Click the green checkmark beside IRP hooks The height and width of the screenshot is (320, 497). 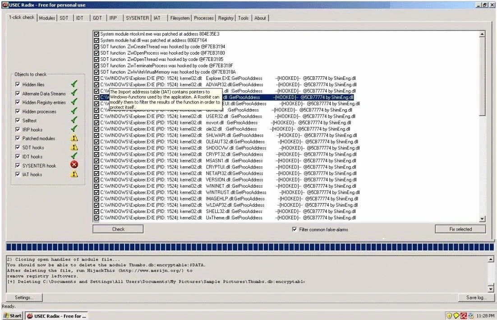pos(74,129)
